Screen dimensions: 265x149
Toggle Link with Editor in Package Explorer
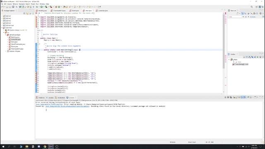tap(27, 13)
